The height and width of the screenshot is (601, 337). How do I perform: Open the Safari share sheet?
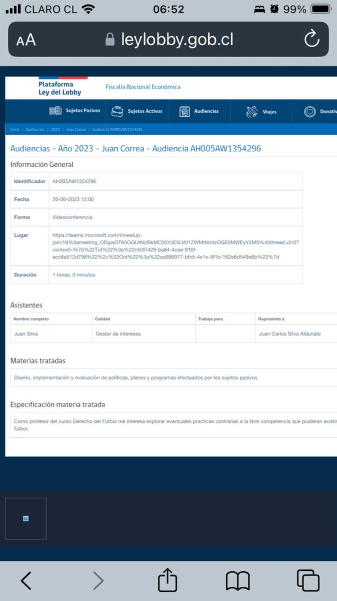point(167,579)
